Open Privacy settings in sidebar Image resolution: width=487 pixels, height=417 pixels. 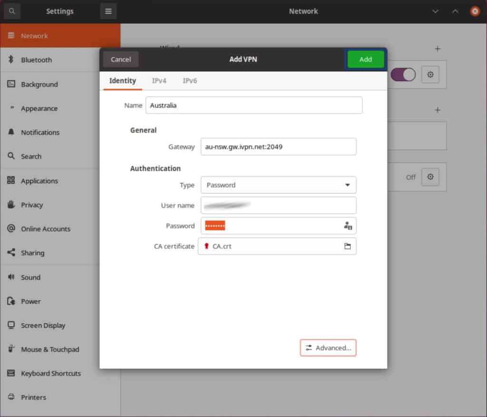(49, 205)
